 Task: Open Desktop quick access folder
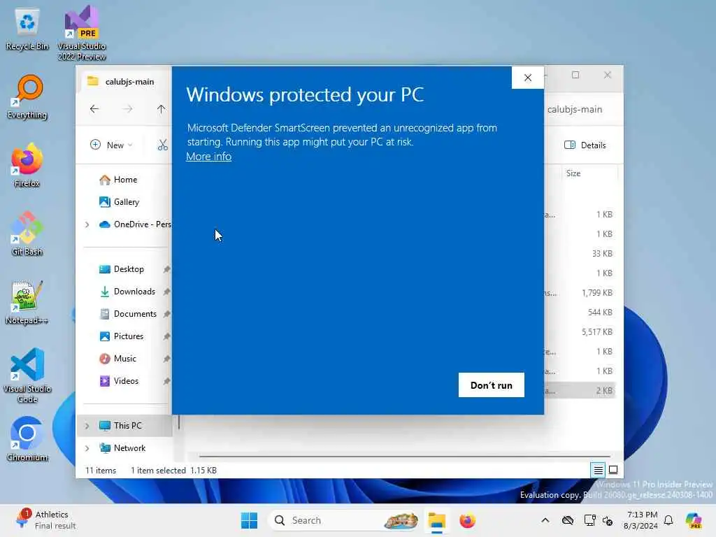click(x=122, y=269)
